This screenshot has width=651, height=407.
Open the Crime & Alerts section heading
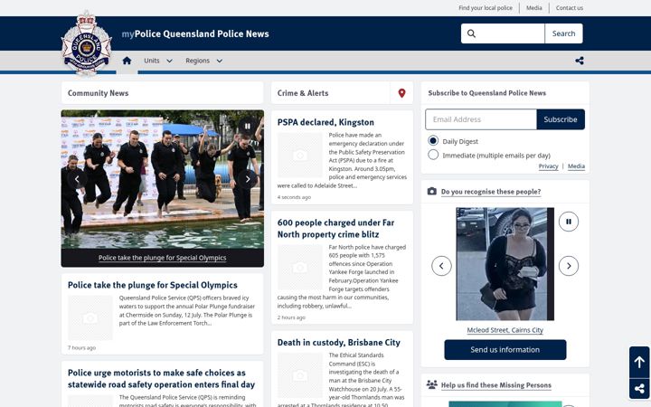[x=303, y=93]
